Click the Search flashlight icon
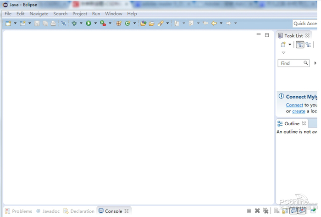 click(160, 23)
